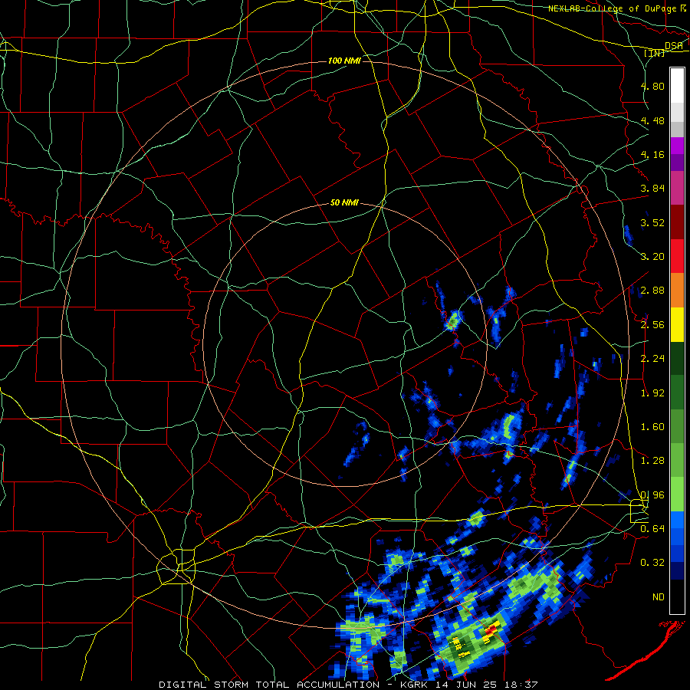Click the 0.64 legend value
The width and height of the screenshot is (690, 690).
click(652, 529)
